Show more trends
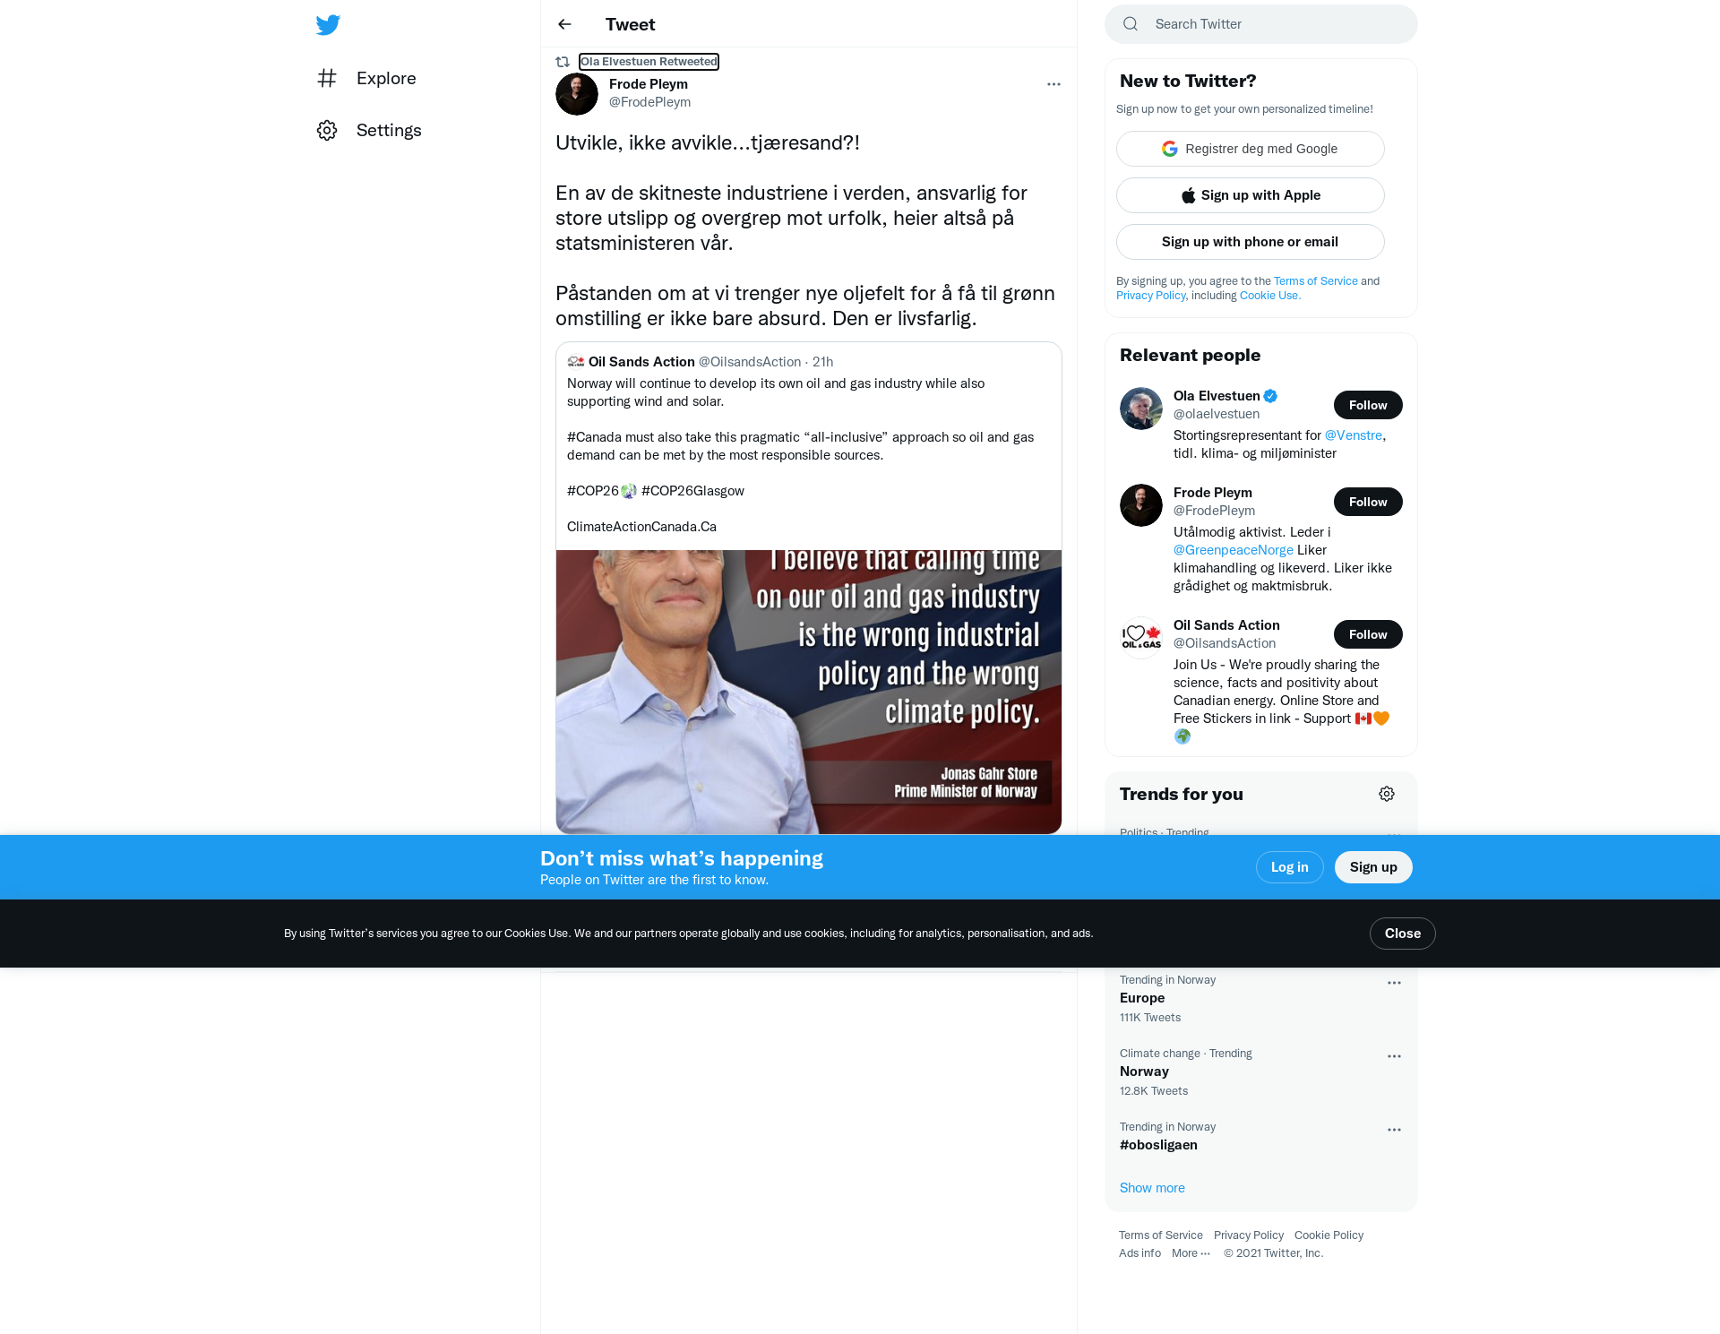The width and height of the screenshot is (1720, 1334). (1152, 1188)
